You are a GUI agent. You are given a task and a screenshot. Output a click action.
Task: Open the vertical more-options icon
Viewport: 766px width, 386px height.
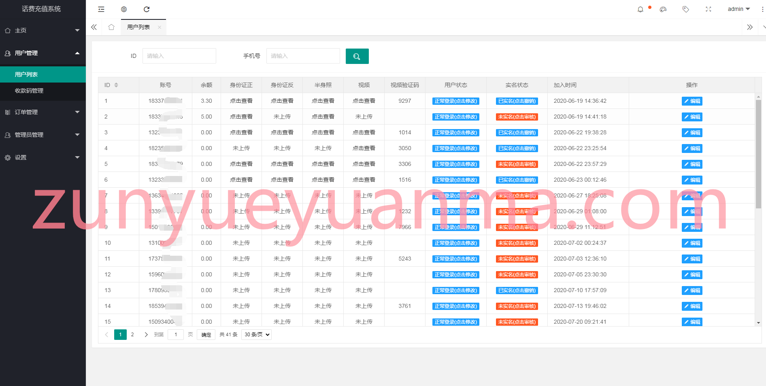pos(762,9)
